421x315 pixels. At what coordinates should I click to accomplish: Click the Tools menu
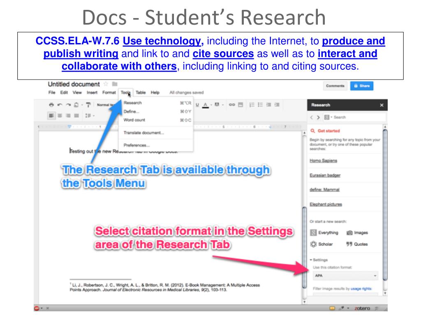(125, 92)
